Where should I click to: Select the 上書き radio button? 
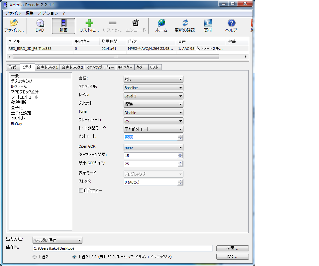pos(35,257)
